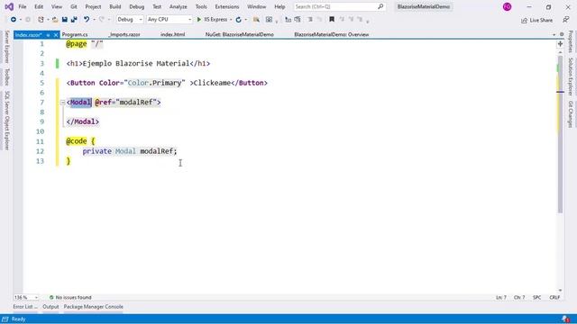Open the Edit menu
The height and width of the screenshot is (324, 577).
[39, 6]
